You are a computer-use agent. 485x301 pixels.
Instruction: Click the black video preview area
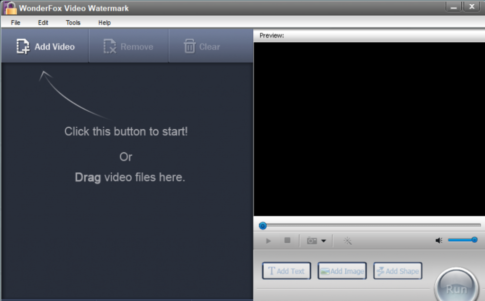pyautogui.click(x=369, y=129)
